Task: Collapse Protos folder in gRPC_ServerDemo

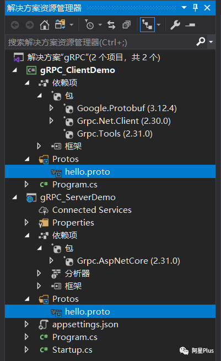Action: 27,299
